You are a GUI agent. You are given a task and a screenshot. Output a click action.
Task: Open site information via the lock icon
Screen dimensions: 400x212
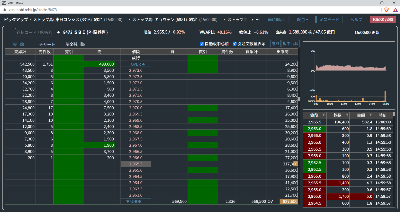point(4,9)
